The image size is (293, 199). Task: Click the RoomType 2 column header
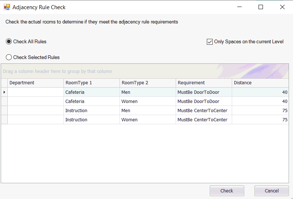[148, 83]
